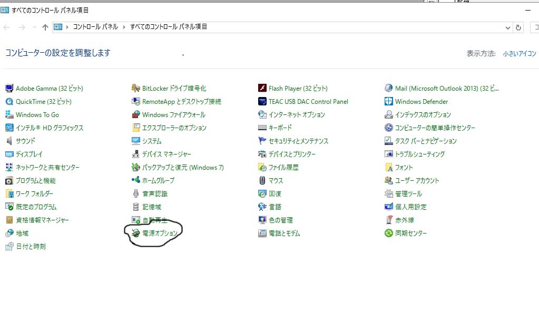This screenshot has height=320, width=539.
Task: Select コントロール パネル in breadcrumb
Action: (95, 27)
